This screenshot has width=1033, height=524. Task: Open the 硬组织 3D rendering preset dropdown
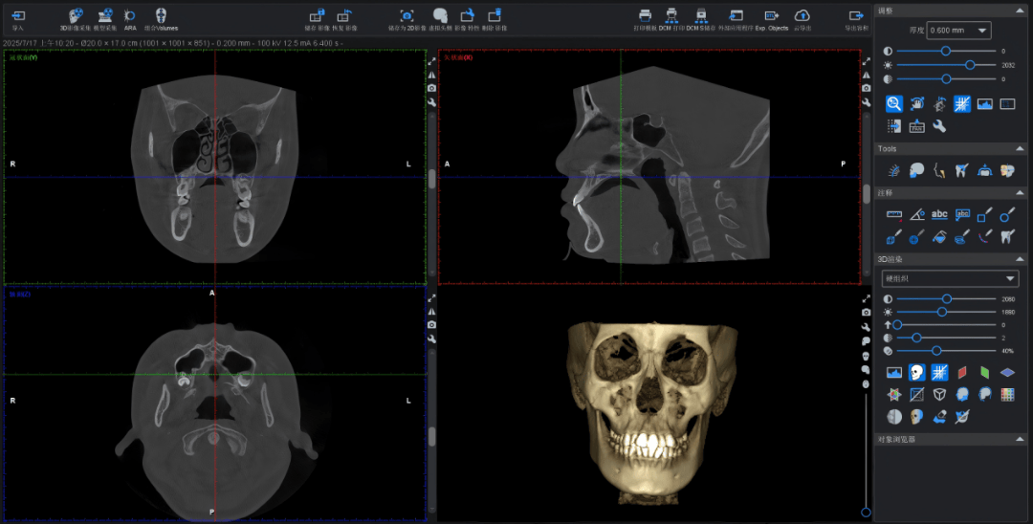pos(950,278)
